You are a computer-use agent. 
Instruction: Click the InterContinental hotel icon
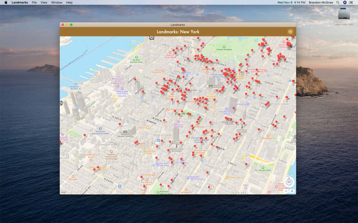[x=248, y=104]
